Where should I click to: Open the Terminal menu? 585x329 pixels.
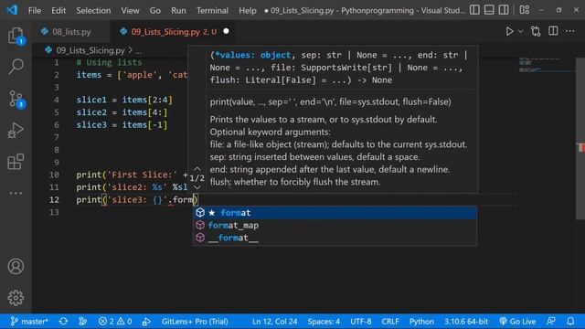tap(212, 10)
